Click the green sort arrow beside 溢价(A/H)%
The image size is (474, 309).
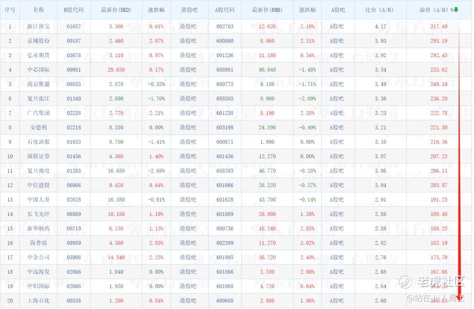pos(456,10)
